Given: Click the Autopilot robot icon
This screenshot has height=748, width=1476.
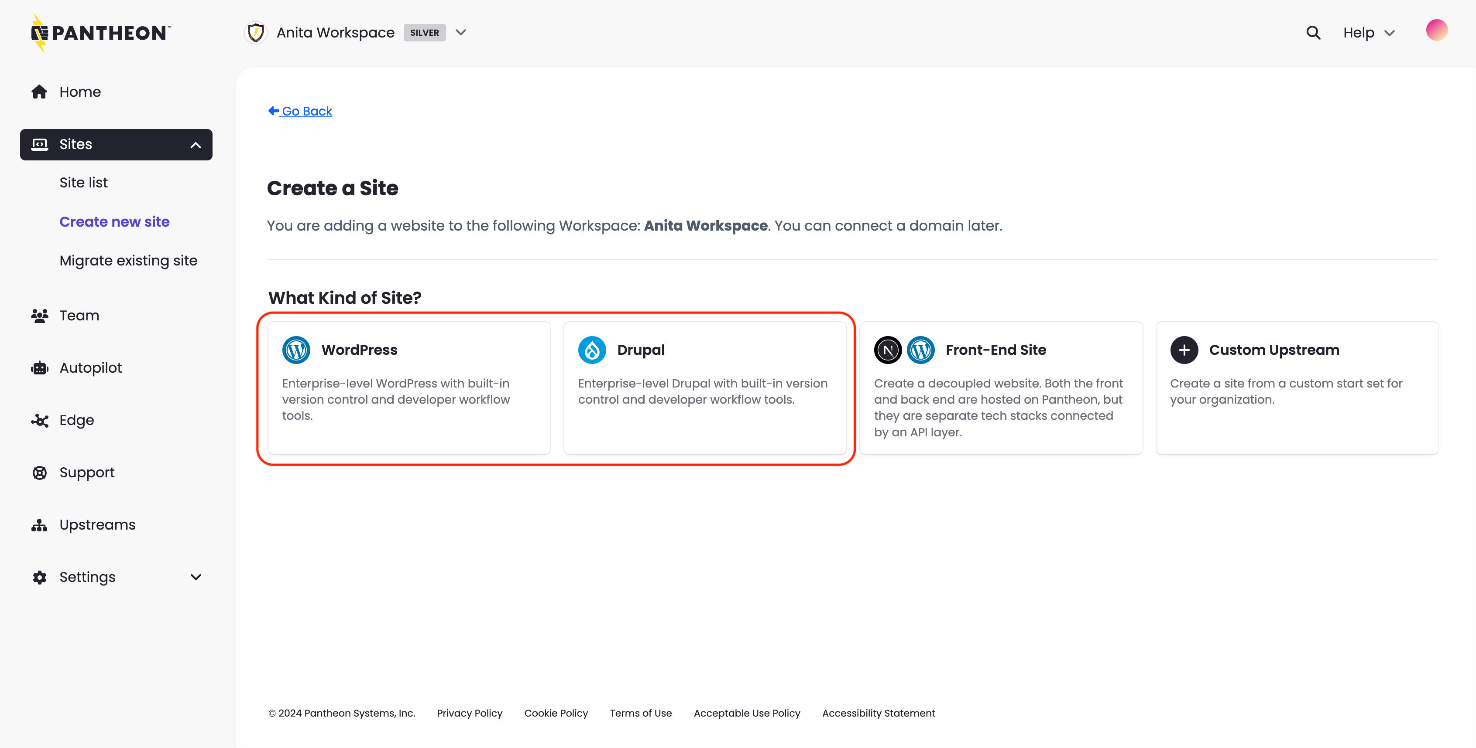Looking at the screenshot, I should (x=40, y=367).
